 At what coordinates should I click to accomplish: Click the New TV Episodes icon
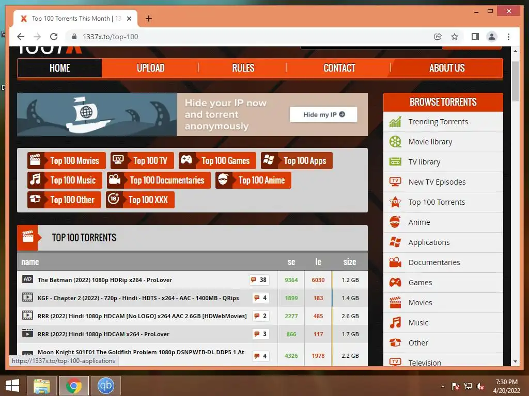[395, 182]
